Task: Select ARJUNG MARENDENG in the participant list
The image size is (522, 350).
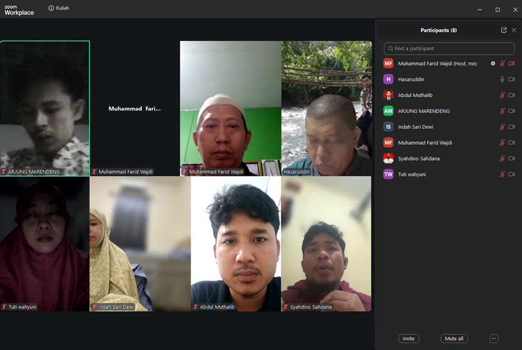Action: coord(449,111)
